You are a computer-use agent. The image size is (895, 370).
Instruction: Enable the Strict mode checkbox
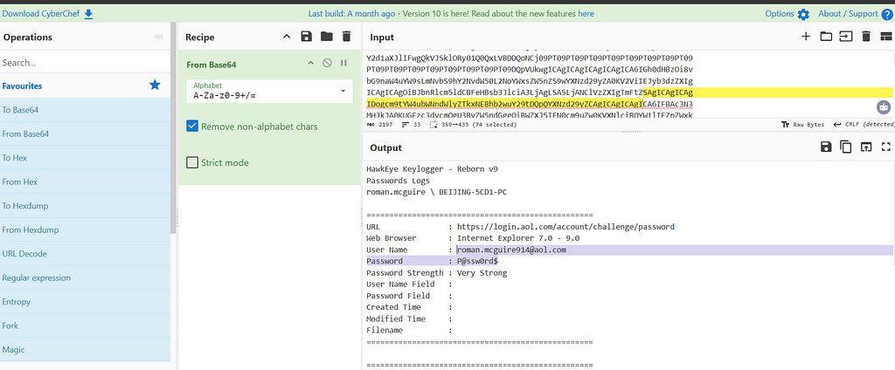pos(192,162)
